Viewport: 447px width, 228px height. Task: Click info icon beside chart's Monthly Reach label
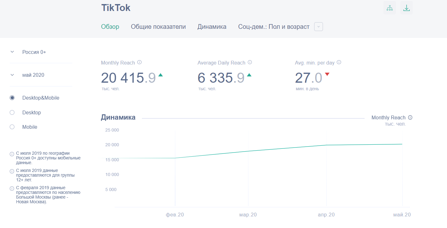pyautogui.click(x=410, y=117)
